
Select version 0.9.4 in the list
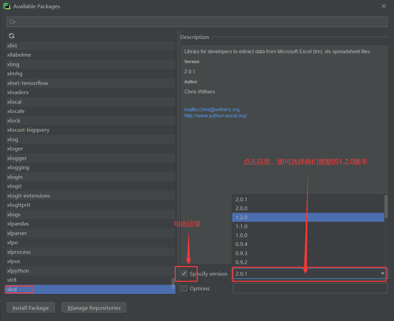click(308, 244)
